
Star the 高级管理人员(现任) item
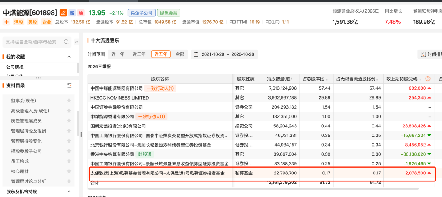point(69,111)
